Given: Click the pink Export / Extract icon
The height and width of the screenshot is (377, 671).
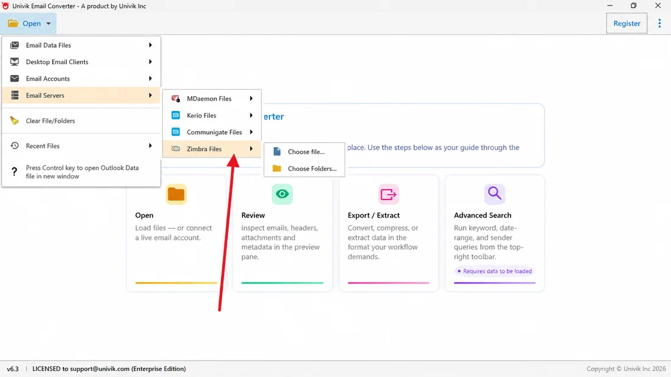Looking at the screenshot, I should [x=388, y=194].
